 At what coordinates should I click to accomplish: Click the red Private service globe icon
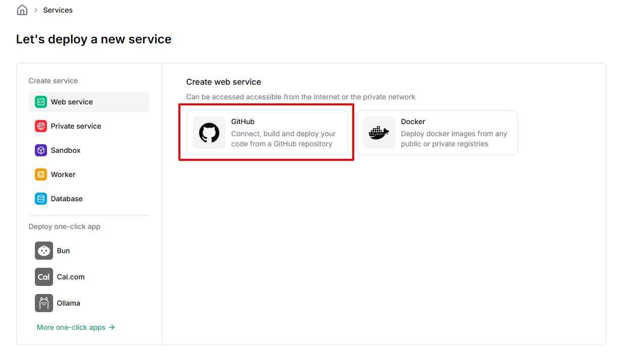coord(41,126)
